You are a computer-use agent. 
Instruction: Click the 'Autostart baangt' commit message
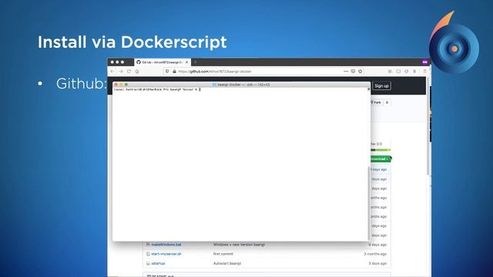point(227,263)
